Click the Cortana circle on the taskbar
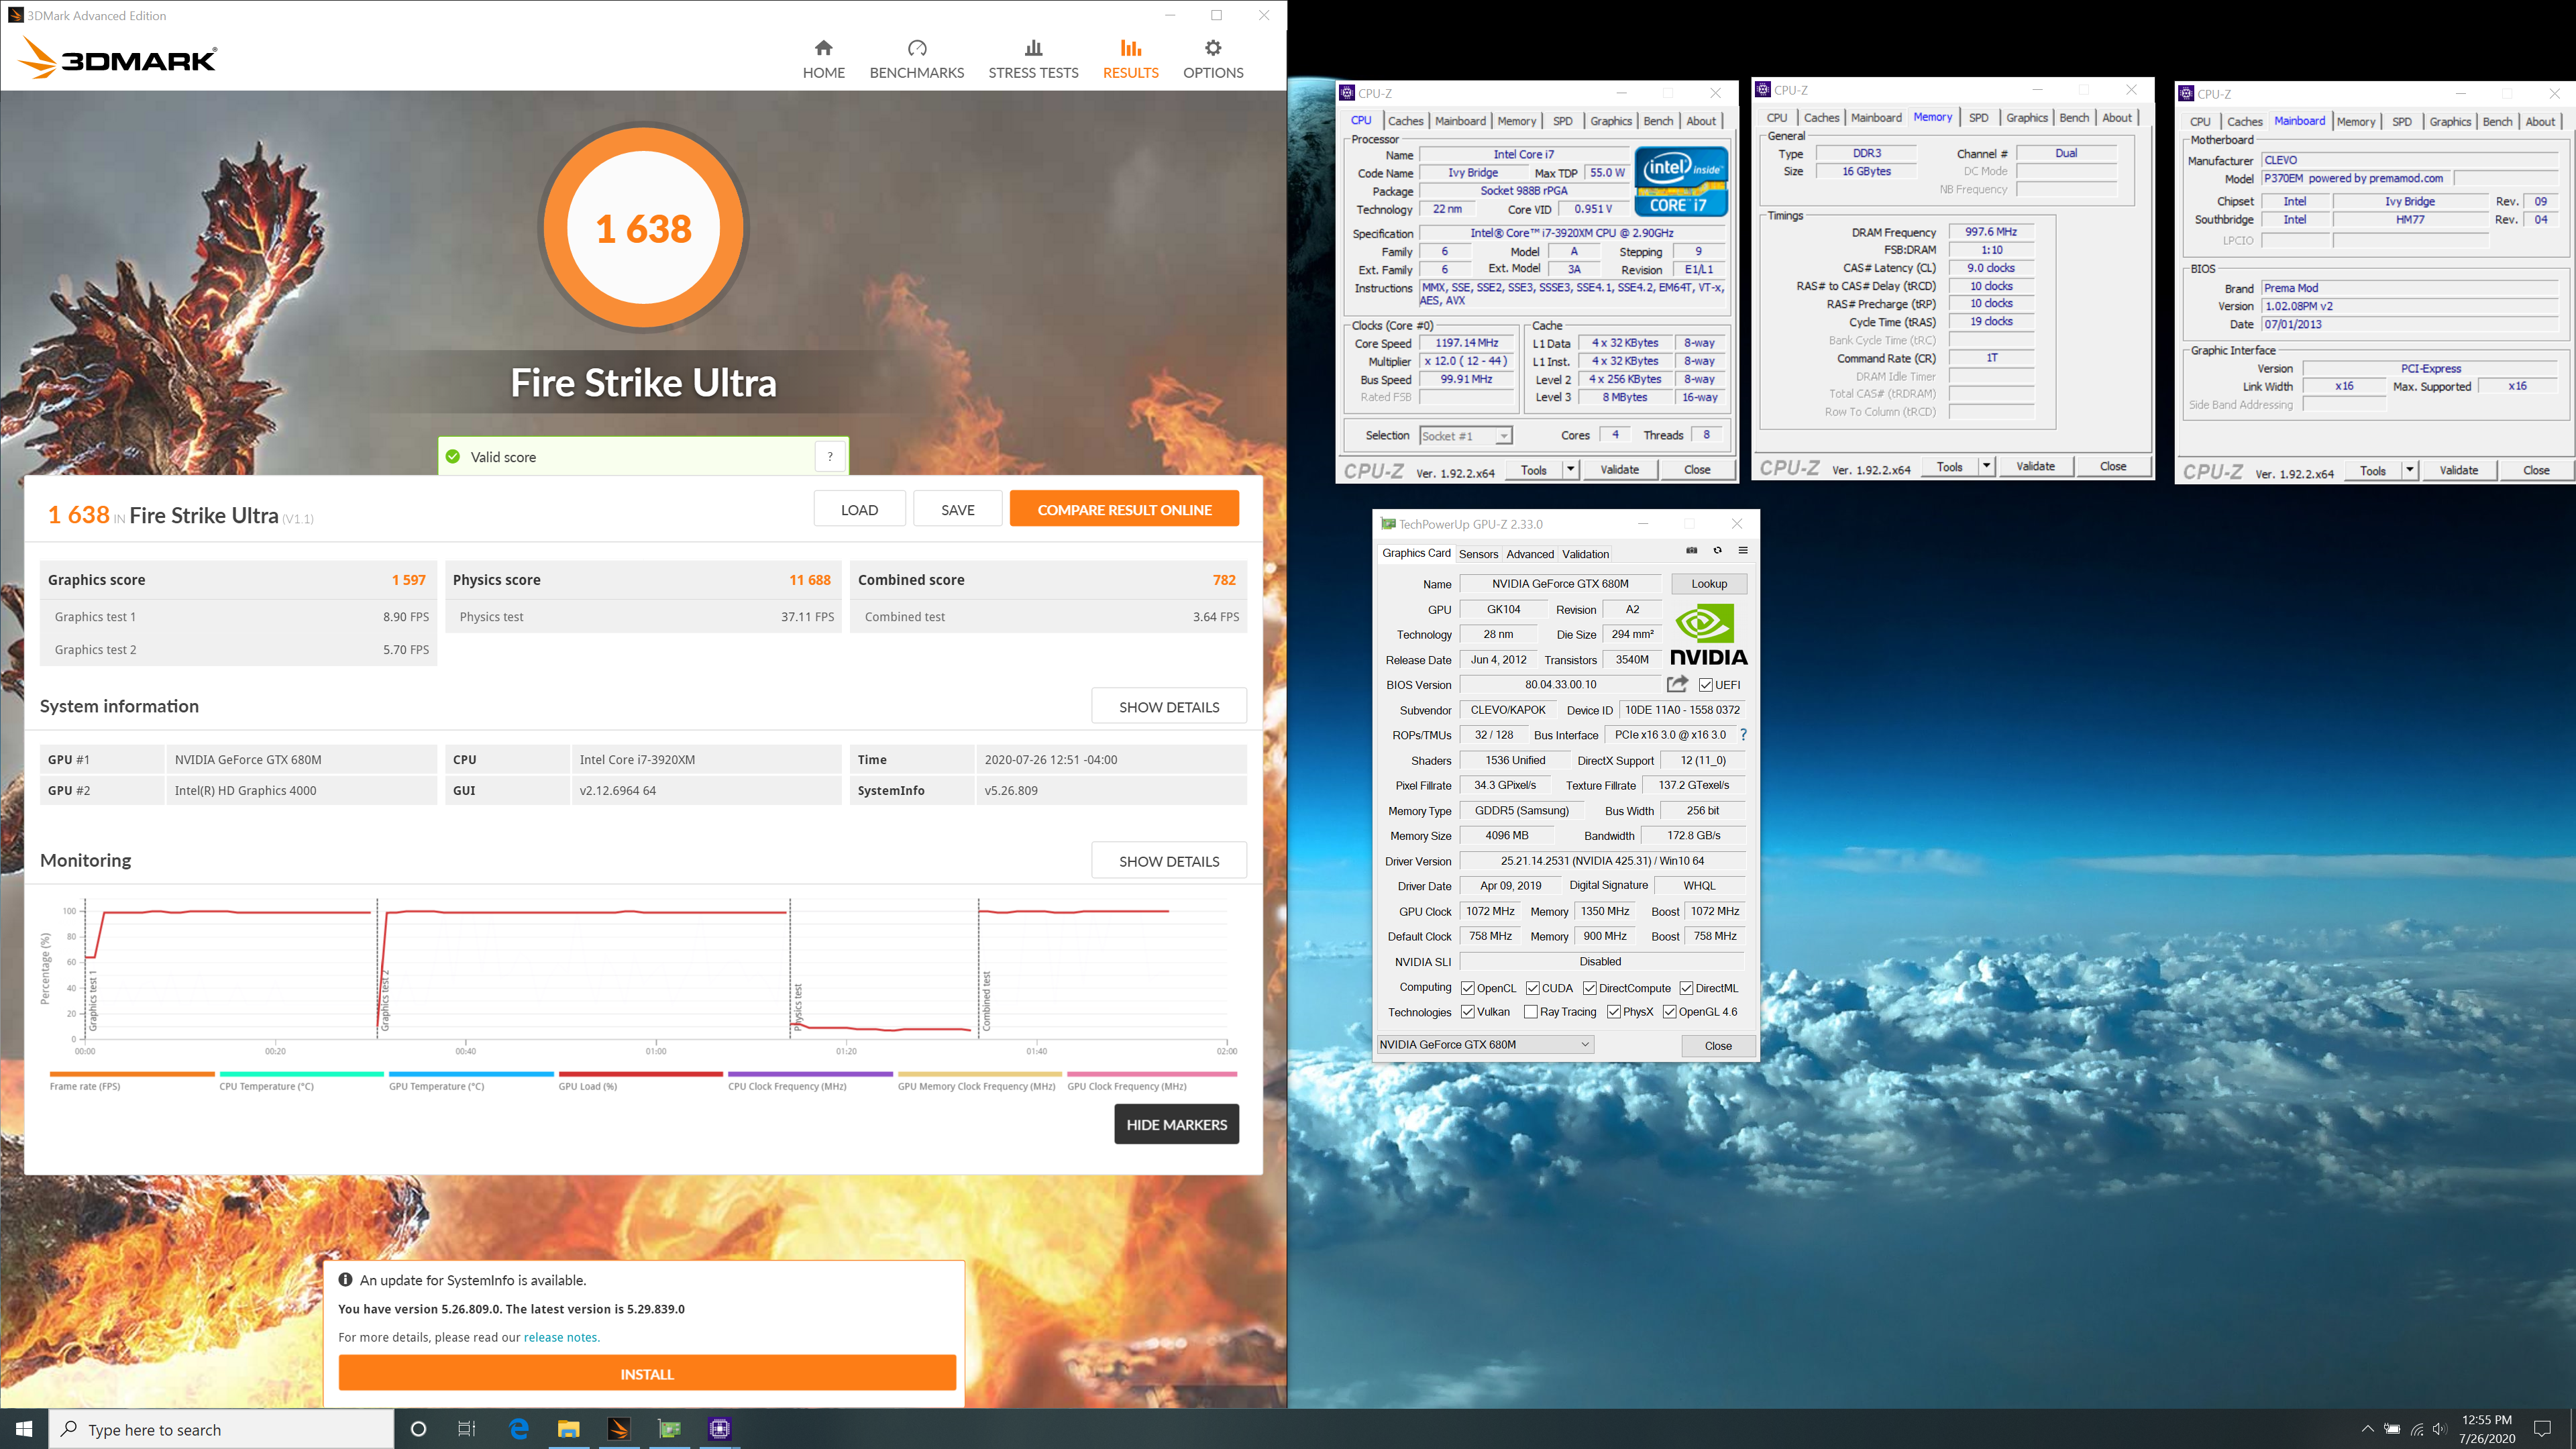The width and height of the screenshot is (2576, 1449). (x=418, y=1429)
